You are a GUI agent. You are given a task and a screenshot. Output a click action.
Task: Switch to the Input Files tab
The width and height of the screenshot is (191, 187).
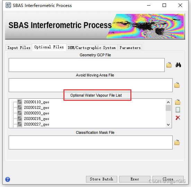click(x=19, y=48)
